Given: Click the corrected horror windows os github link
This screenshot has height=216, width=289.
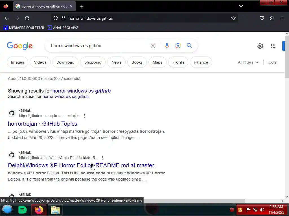Looking at the screenshot, I should pyautogui.click(x=82, y=91).
